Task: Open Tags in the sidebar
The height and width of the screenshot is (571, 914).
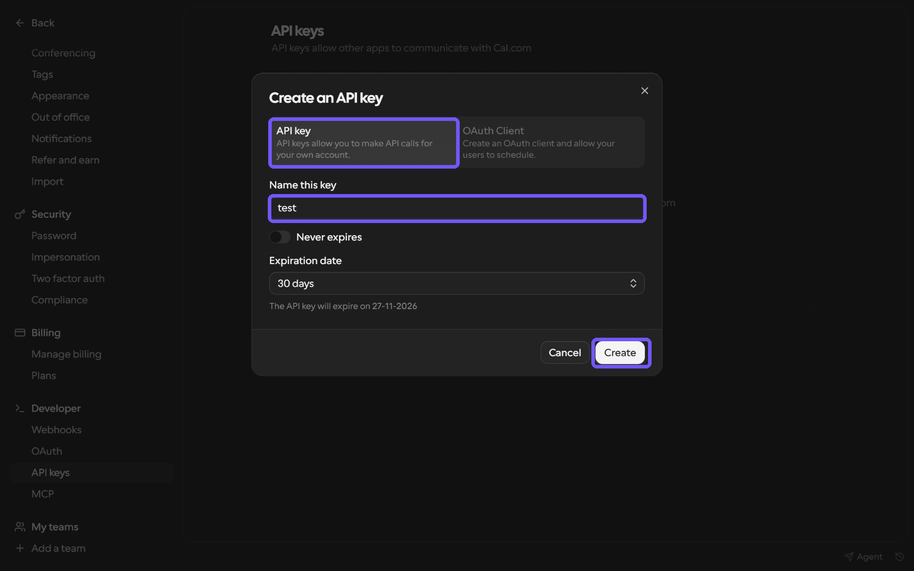Action: (42, 74)
